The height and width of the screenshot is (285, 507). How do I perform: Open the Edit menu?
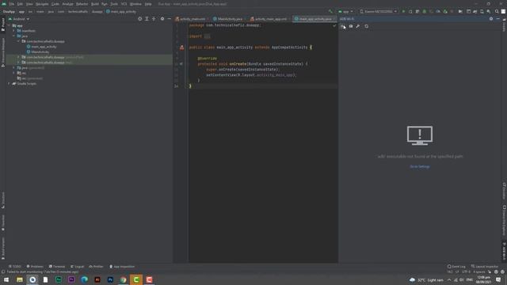pos(20,4)
